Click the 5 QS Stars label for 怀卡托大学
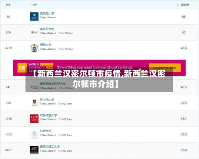199x159 pixels. 66,104
